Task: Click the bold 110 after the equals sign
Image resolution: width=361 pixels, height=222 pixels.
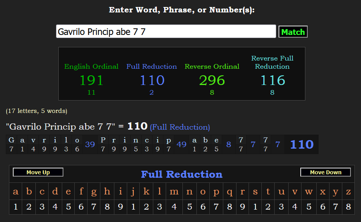Action: [137, 126]
